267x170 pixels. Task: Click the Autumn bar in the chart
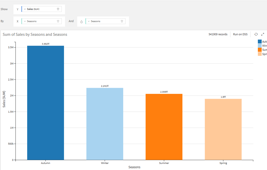[46, 103]
